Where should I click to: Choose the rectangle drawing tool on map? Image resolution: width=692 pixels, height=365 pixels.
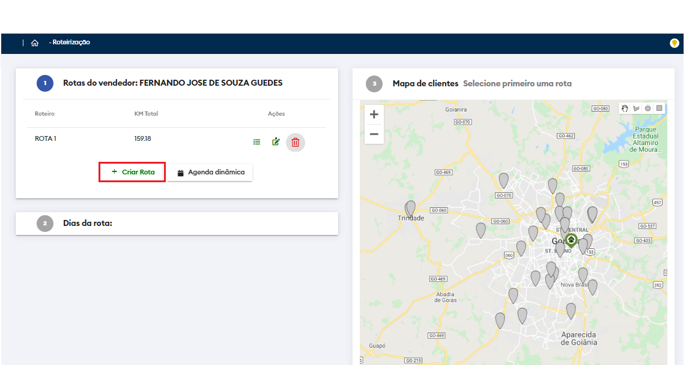coord(659,108)
